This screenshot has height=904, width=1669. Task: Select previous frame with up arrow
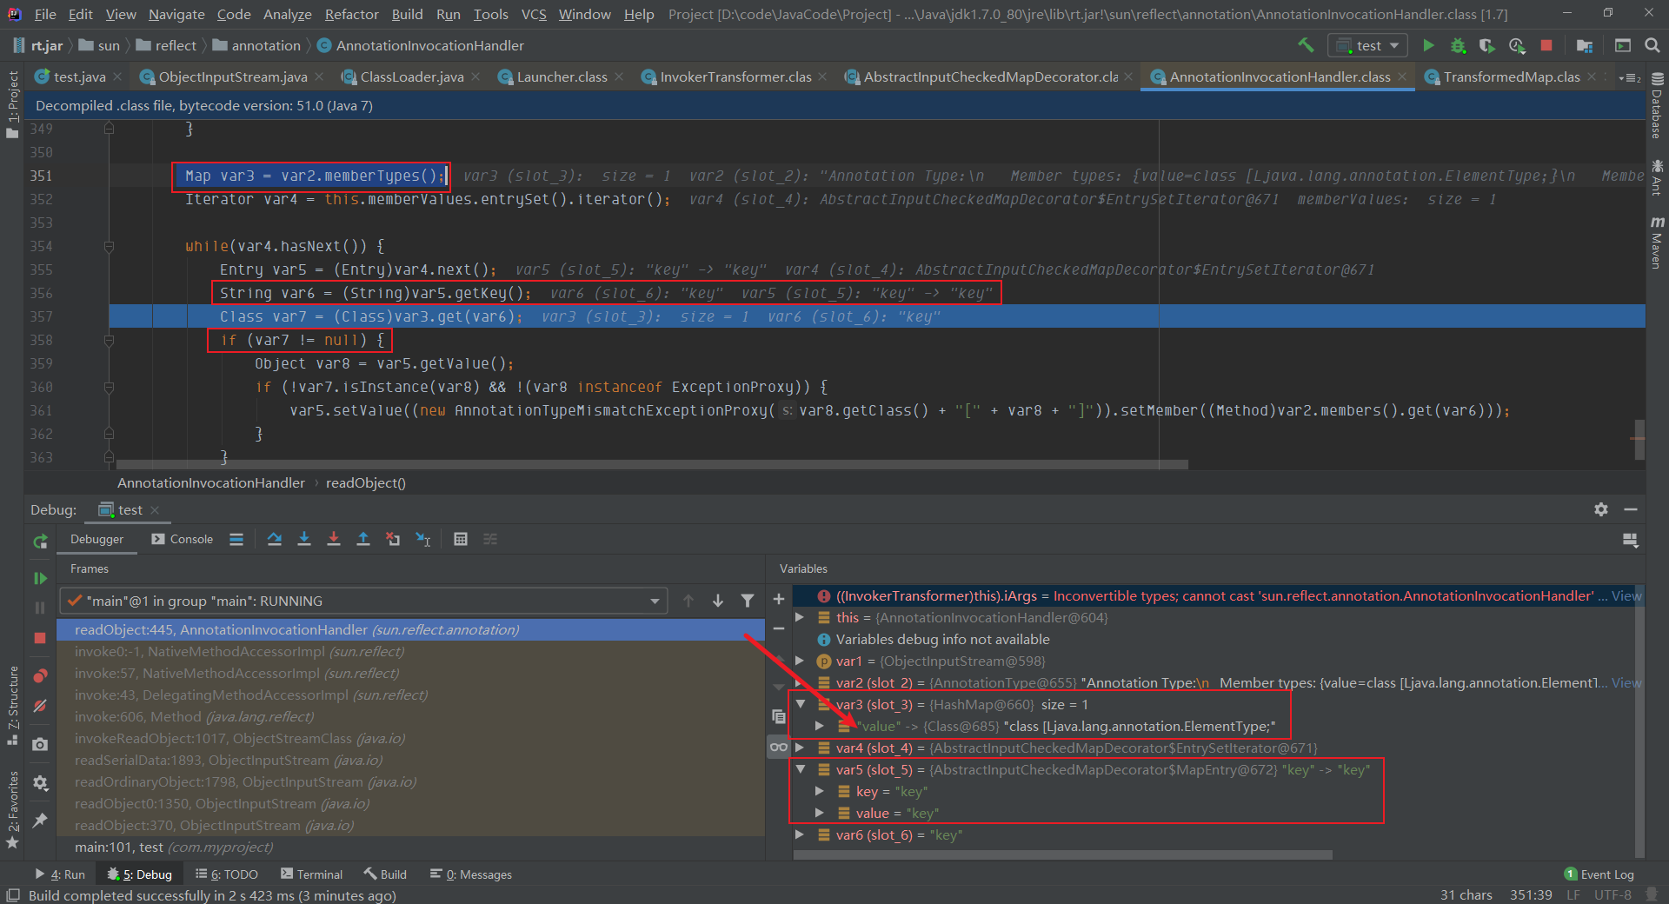tap(688, 601)
